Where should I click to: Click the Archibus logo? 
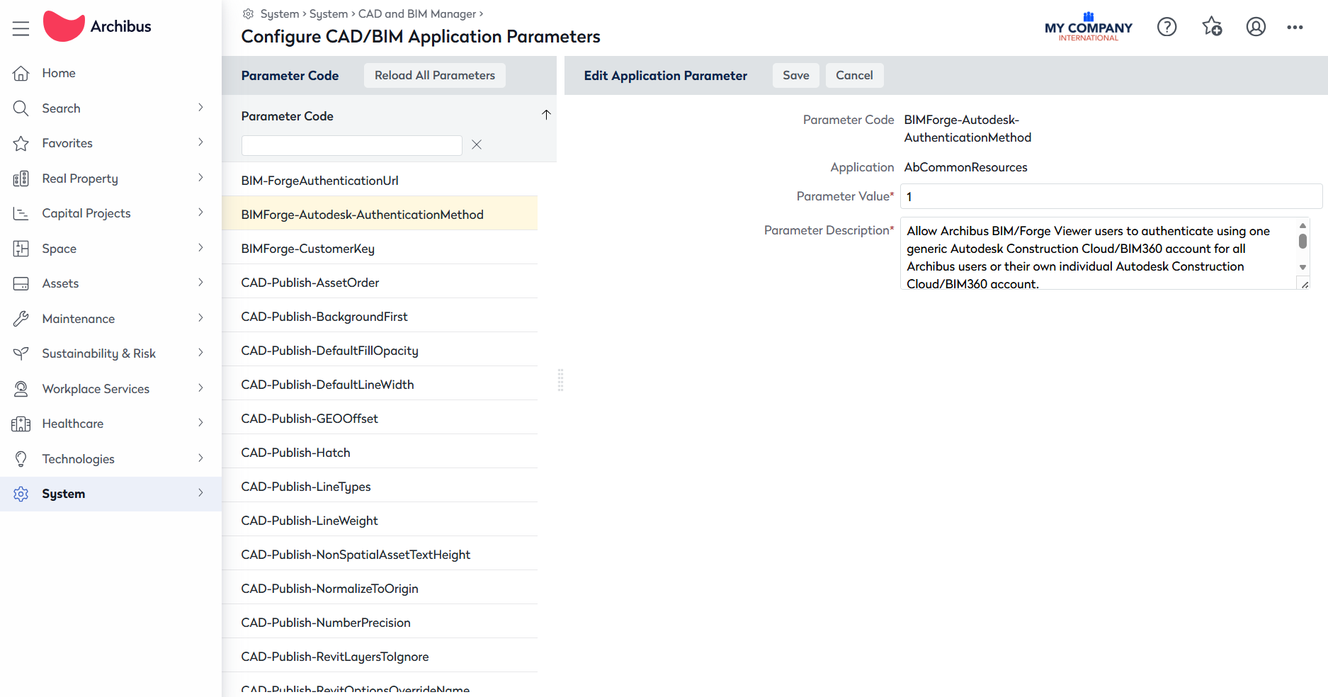[97, 26]
